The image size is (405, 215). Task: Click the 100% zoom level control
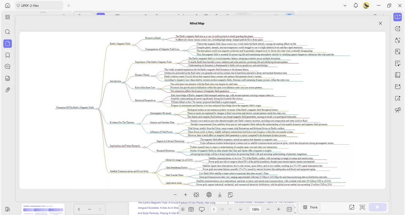point(255,209)
